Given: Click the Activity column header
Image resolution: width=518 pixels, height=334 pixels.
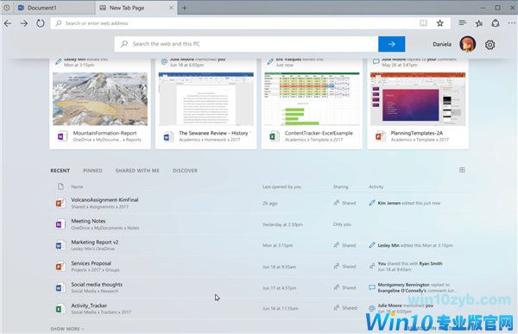Looking at the screenshot, I should tap(376, 186).
